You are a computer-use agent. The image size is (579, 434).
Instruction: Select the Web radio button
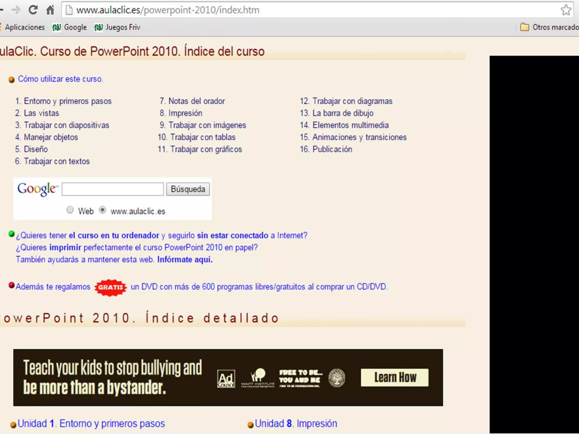[x=70, y=210]
